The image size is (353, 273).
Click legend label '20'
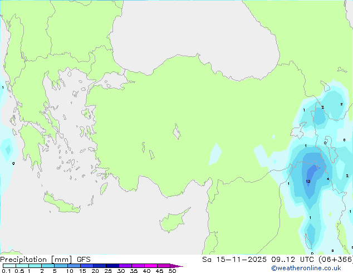[95, 271]
